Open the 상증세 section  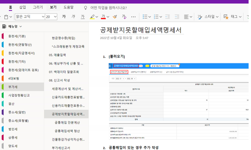pos(22,137)
